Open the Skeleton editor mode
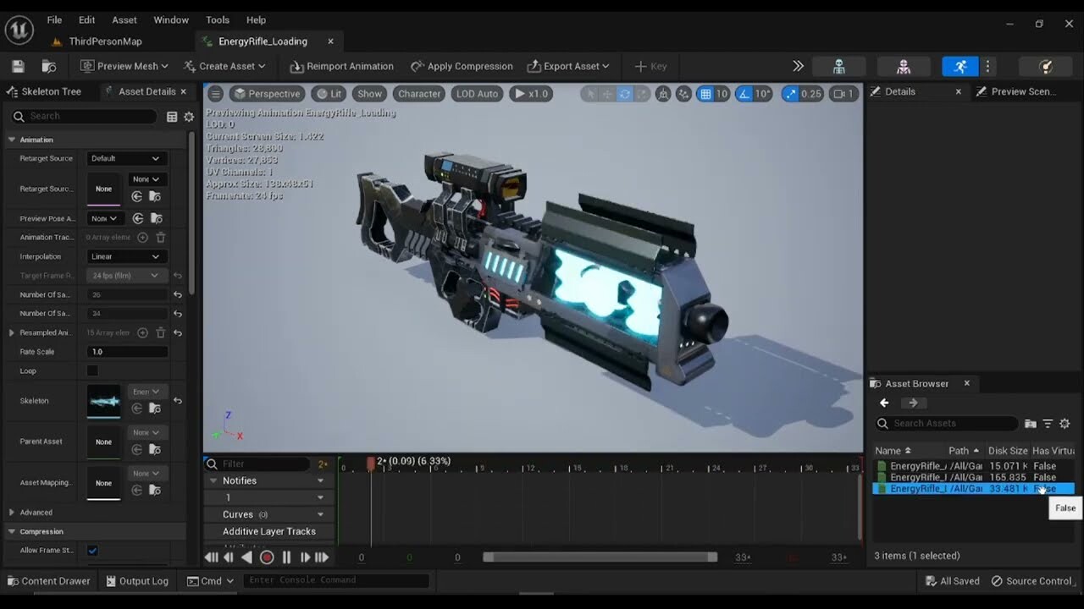The width and height of the screenshot is (1084, 609). coord(838,66)
